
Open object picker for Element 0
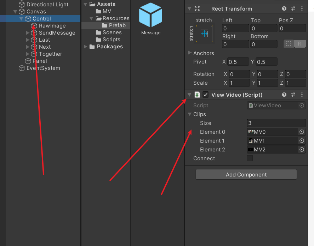coord(302,132)
